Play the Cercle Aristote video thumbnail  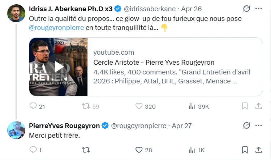pyautogui.click(x=59, y=67)
